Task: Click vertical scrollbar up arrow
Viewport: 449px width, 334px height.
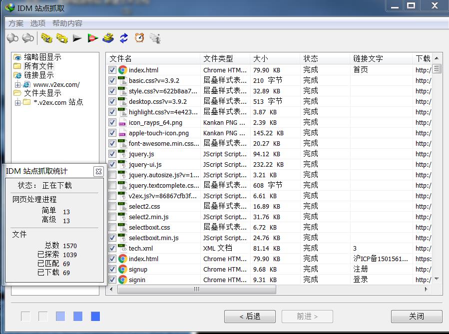Action: [x=437, y=58]
